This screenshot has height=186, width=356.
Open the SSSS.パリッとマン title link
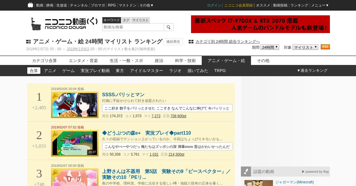pyautogui.click(x=123, y=94)
